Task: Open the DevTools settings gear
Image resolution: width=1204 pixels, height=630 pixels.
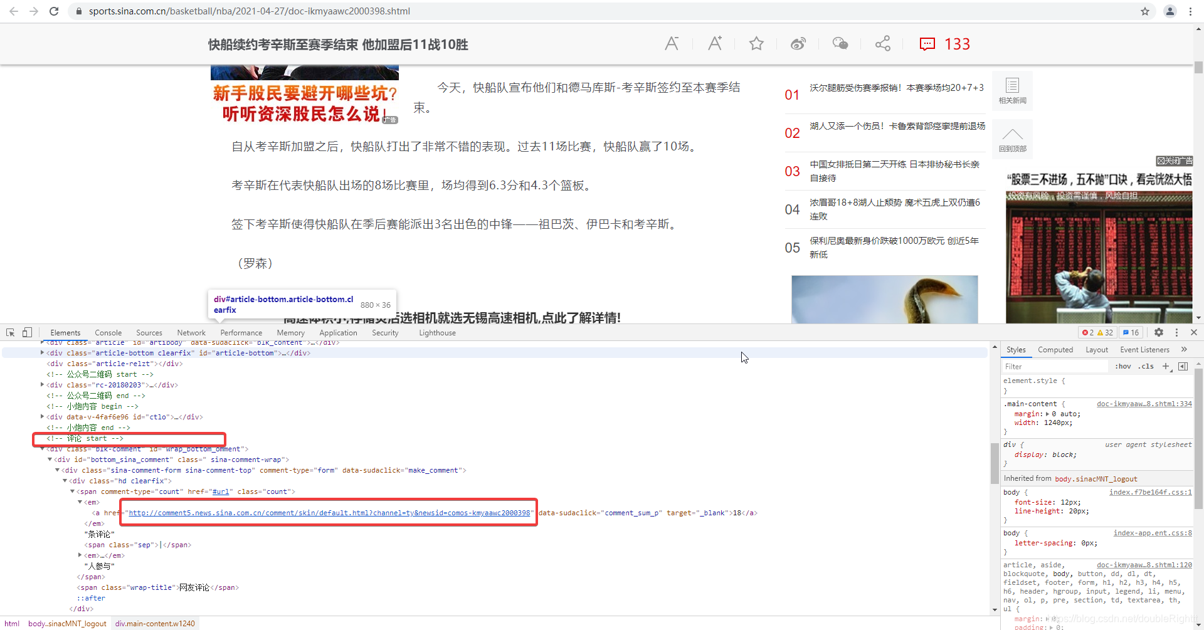Action: [x=1159, y=332]
